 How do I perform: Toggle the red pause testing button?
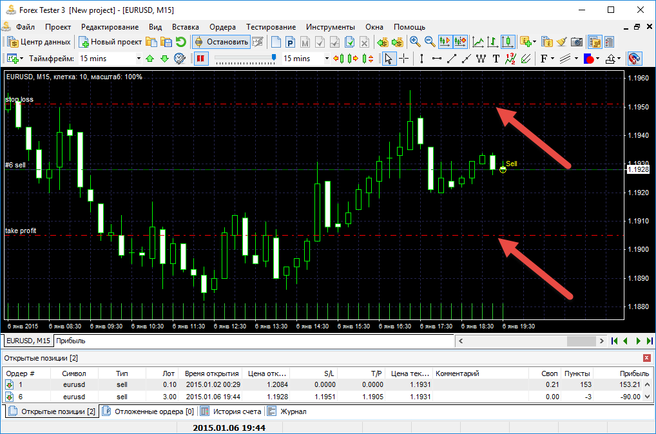coord(200,59)
